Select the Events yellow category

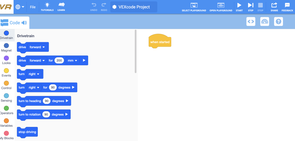tap(6, 73)
